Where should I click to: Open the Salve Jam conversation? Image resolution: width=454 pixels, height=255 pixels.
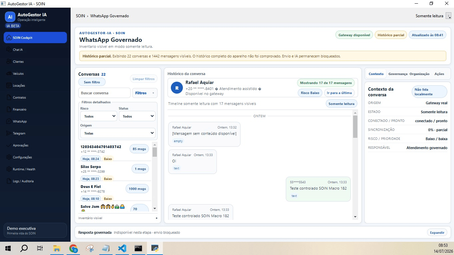[x=115, y=207]
